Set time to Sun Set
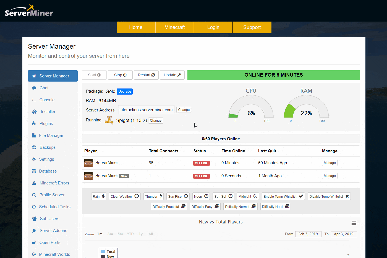 coord(223,196)
